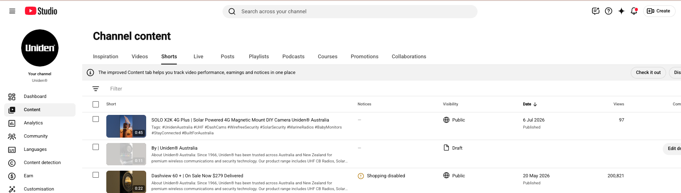Click the Uniden channel avatar
681x193 pixels.
click(40, 48)
